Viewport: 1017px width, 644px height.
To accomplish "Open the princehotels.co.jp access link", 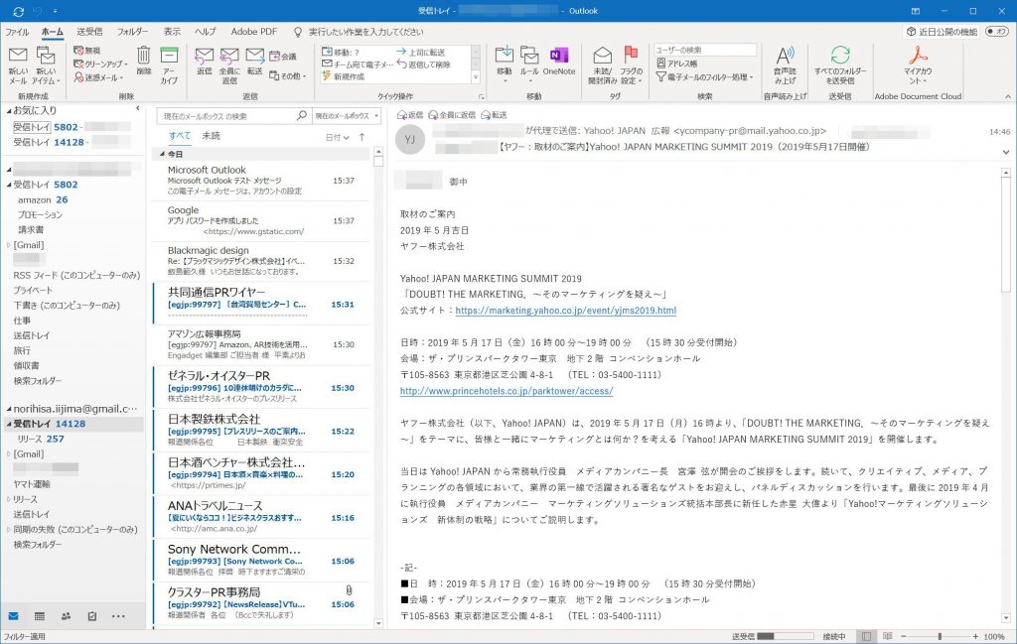I will [507, 391].
